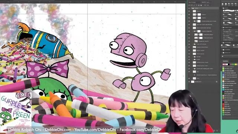Toggle lock image pixels brush icon
The width and height of the screenshot is (238, 134).
point(194,5)
